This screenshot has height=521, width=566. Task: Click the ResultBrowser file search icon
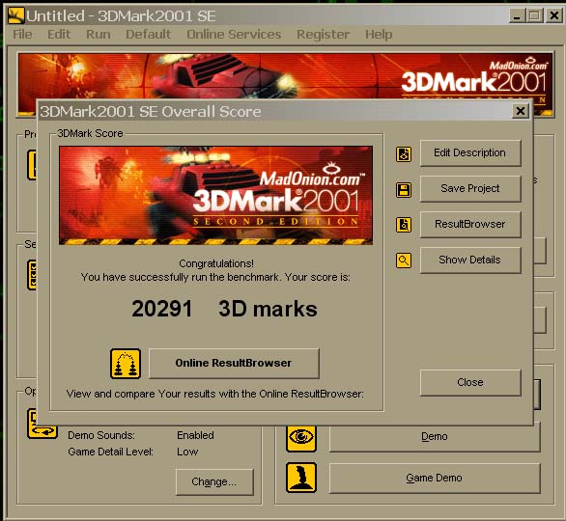(404, 225)
